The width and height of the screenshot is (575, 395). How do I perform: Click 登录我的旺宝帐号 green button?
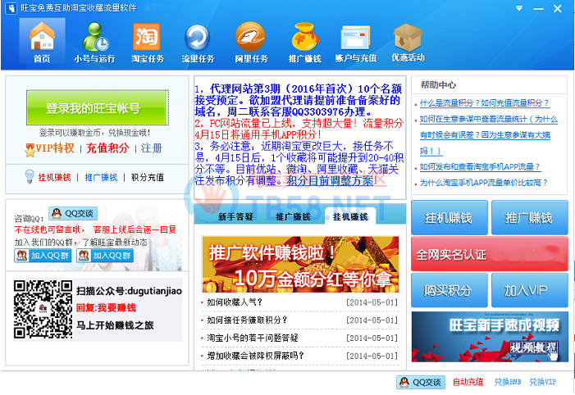pyautogui.click(x=97, y=107)
